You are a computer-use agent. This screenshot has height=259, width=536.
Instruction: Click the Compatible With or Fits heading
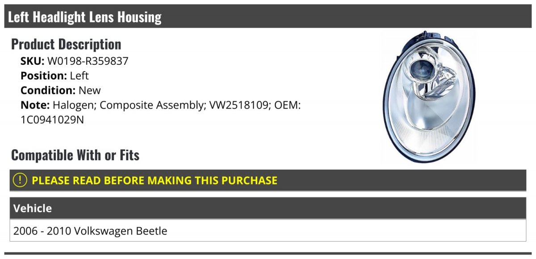coord(75,155)
